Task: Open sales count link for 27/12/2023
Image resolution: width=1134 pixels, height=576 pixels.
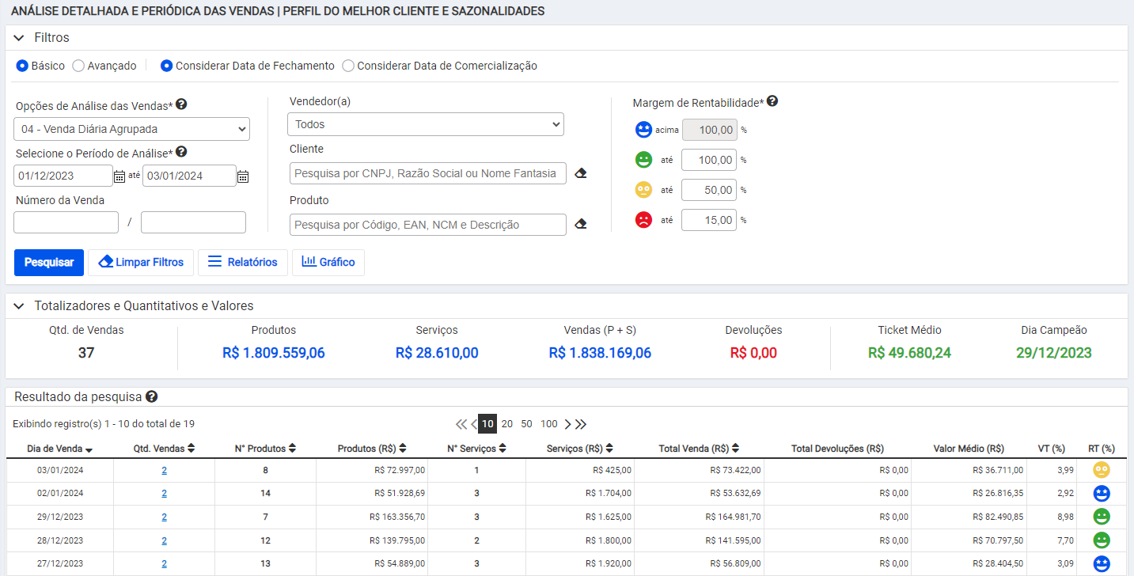Action: 164,564
